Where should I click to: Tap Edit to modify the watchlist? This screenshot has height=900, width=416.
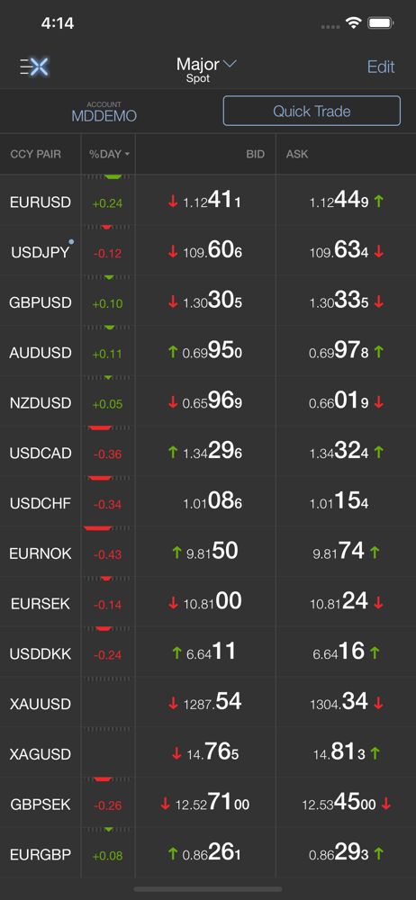pos(381,67)
